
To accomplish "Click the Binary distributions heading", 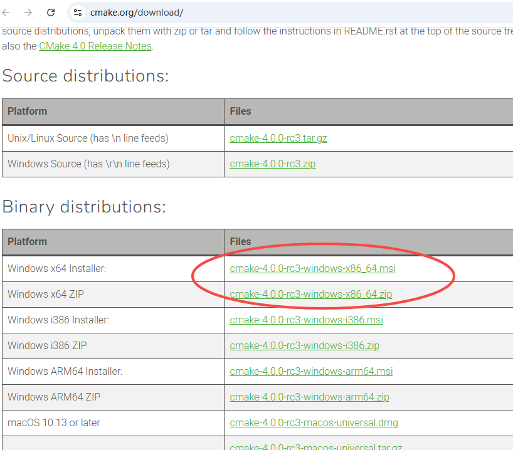I will 84,207.
